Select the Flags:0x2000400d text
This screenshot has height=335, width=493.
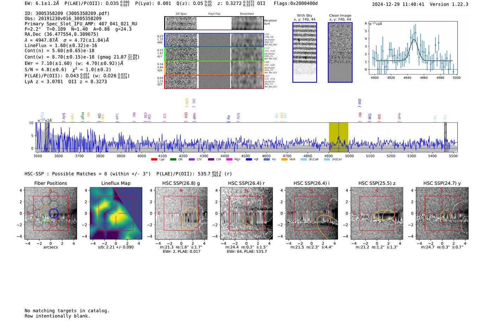295,4
